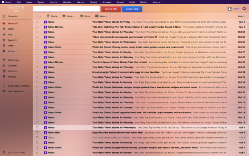
Task: Collapse the sidebar with the arrow
Action: tap(31, 20)
